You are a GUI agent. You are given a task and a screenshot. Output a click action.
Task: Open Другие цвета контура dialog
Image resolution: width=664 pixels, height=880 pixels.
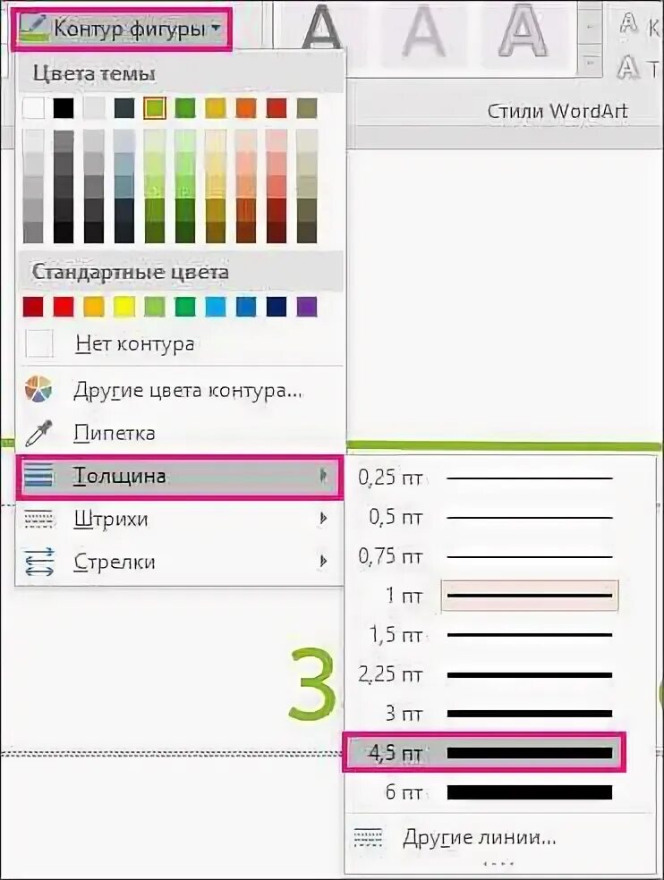tap(188, 391)
